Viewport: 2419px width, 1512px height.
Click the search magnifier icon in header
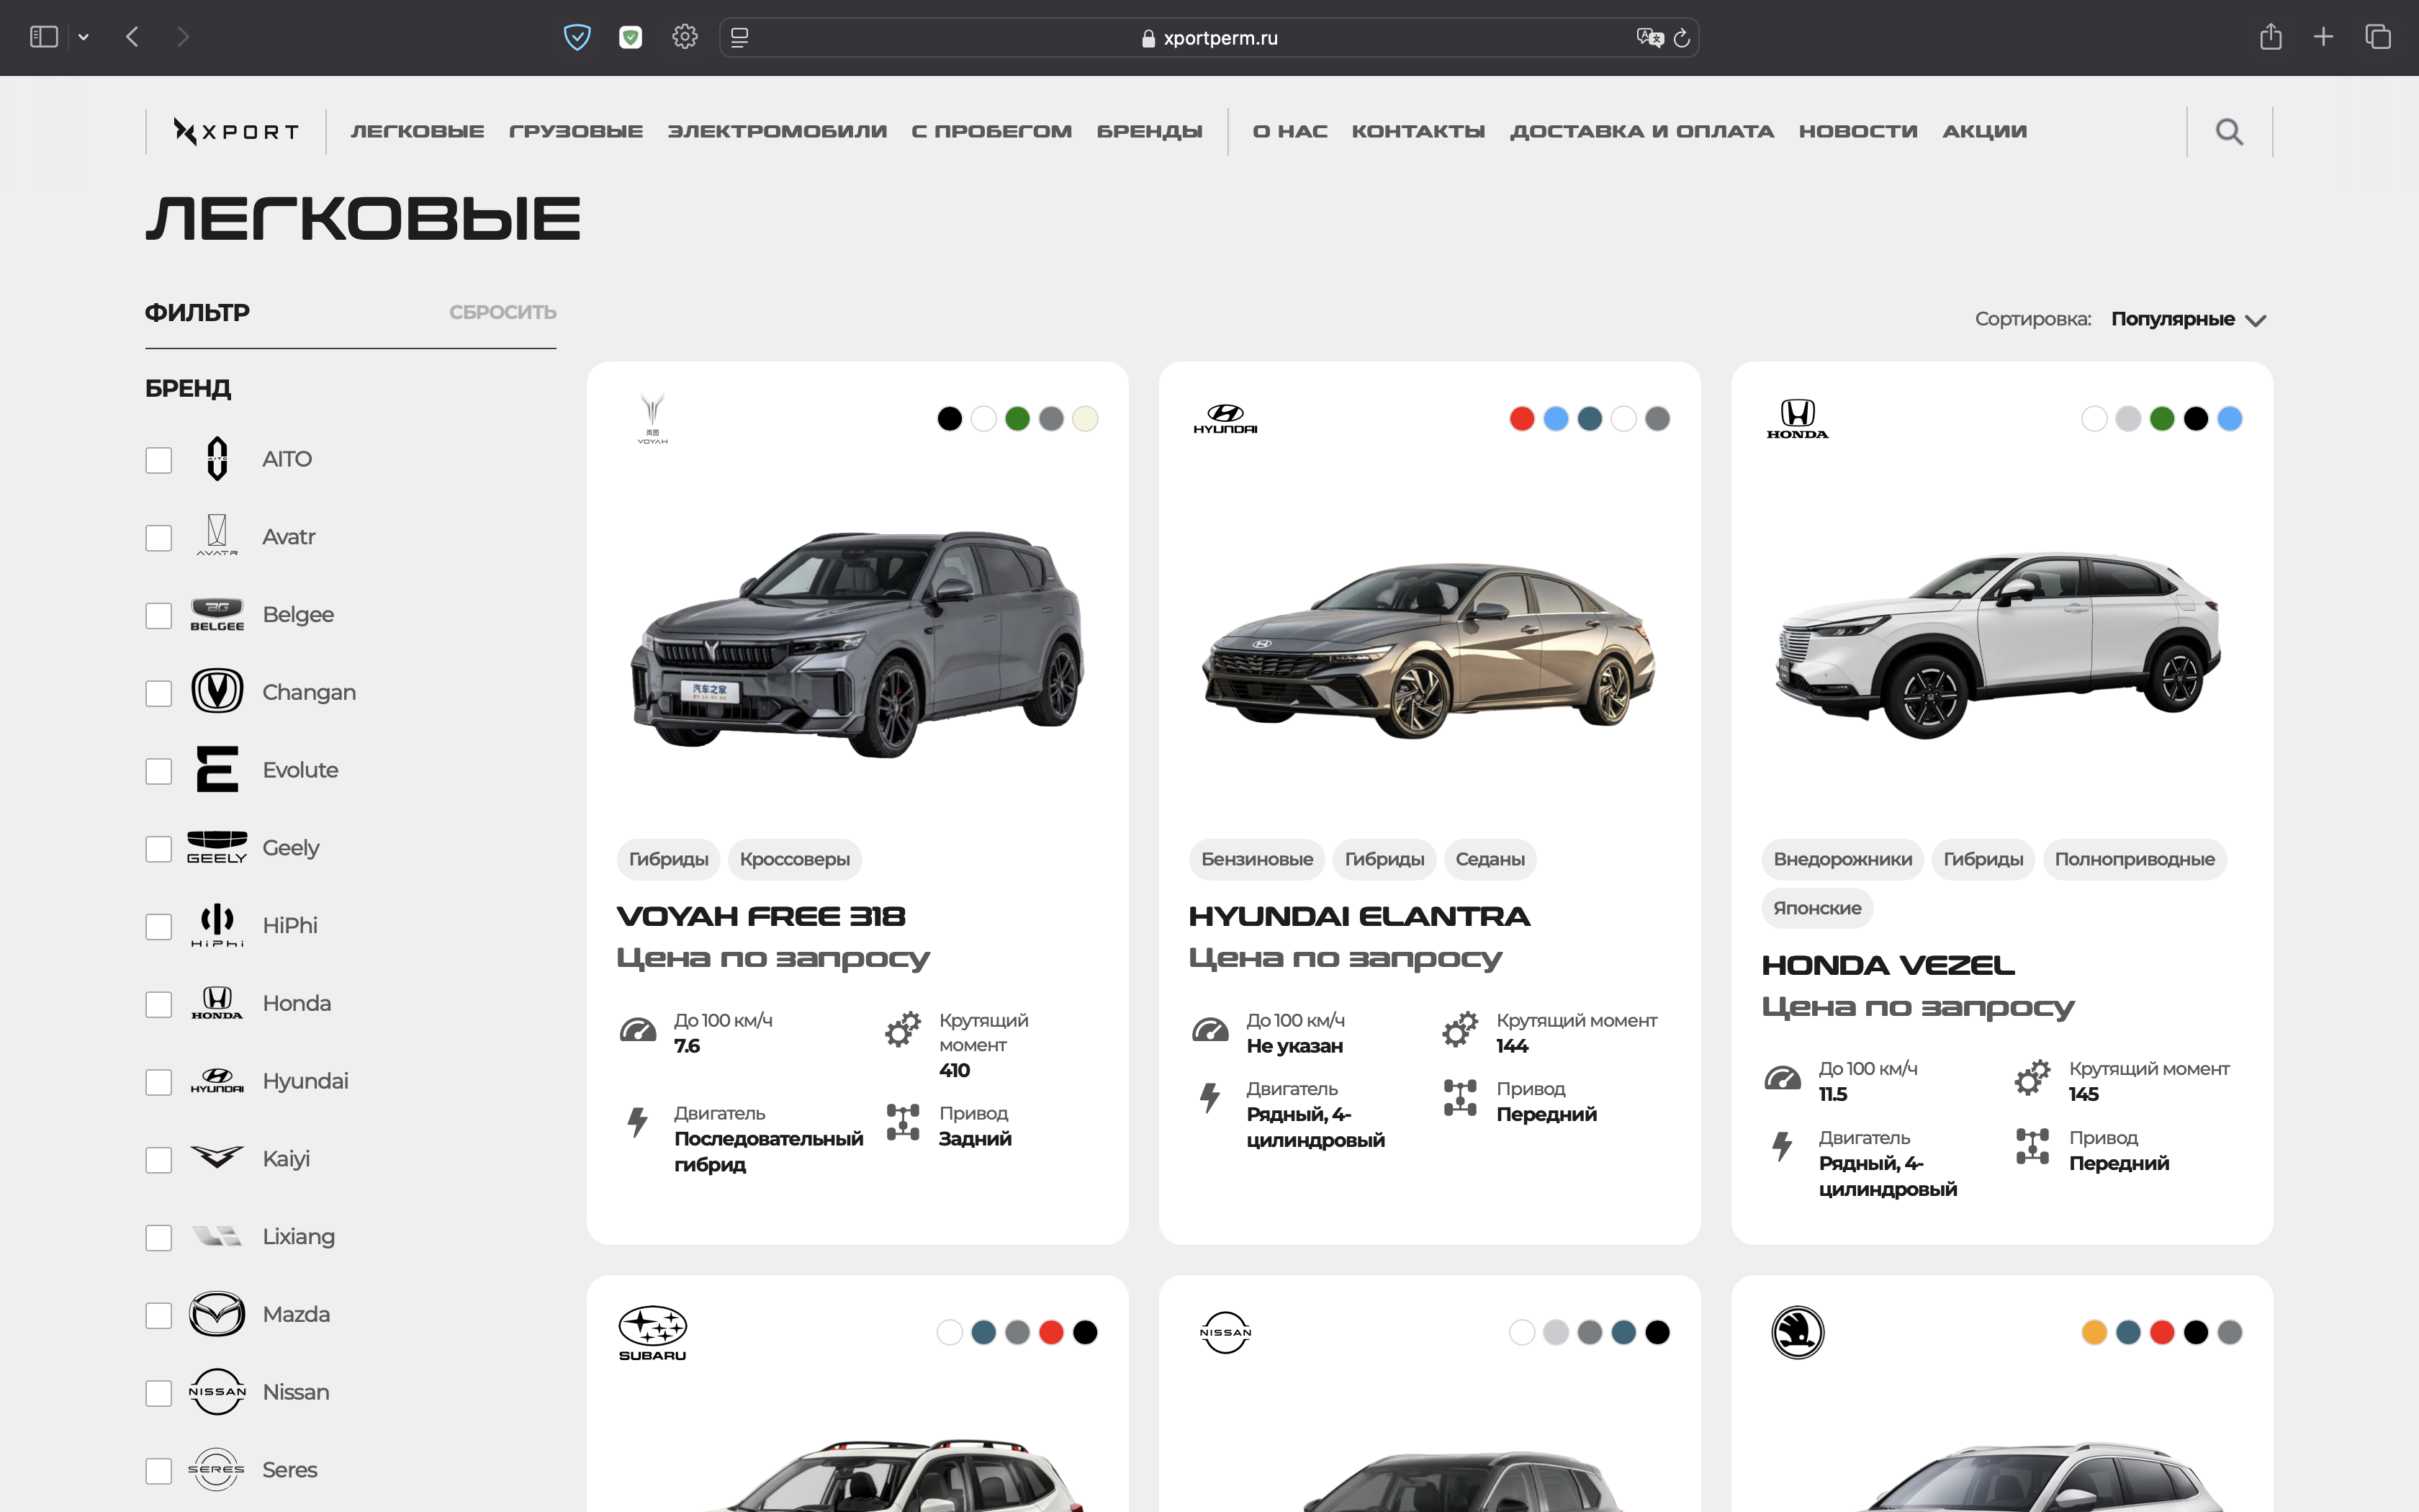(2228, 131)
